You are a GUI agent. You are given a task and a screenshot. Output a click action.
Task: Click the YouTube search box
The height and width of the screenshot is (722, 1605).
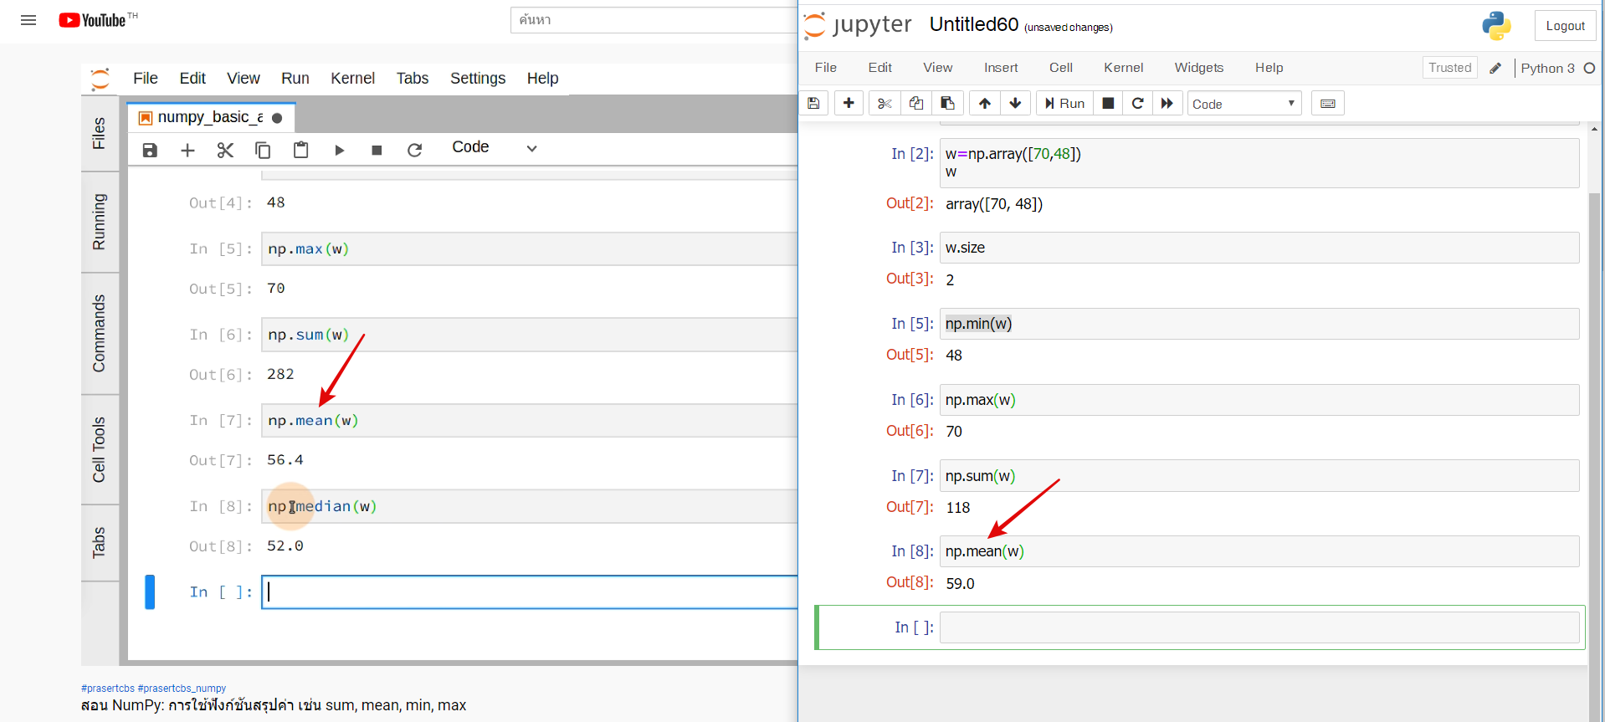(x=654, y=20)
